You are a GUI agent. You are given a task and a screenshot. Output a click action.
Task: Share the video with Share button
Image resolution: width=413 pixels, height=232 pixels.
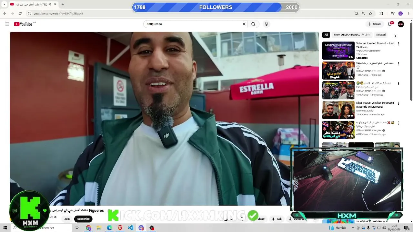(259, 219)
